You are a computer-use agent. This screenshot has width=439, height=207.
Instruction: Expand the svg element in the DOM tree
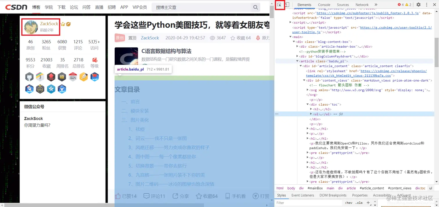307,90
